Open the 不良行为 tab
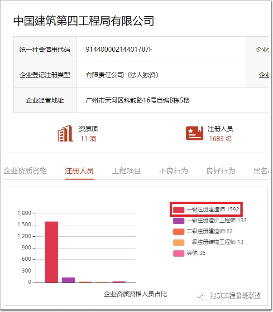This screenshot has height=312, width=273. 173,171
